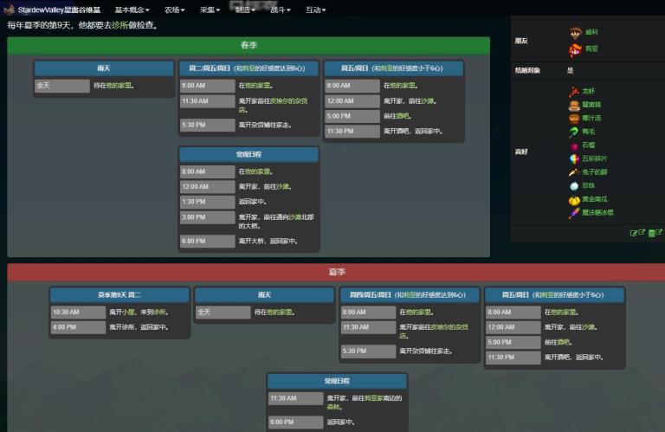
Task: Click the 4:00 PM time cell in summer
Action: (78, 327)
